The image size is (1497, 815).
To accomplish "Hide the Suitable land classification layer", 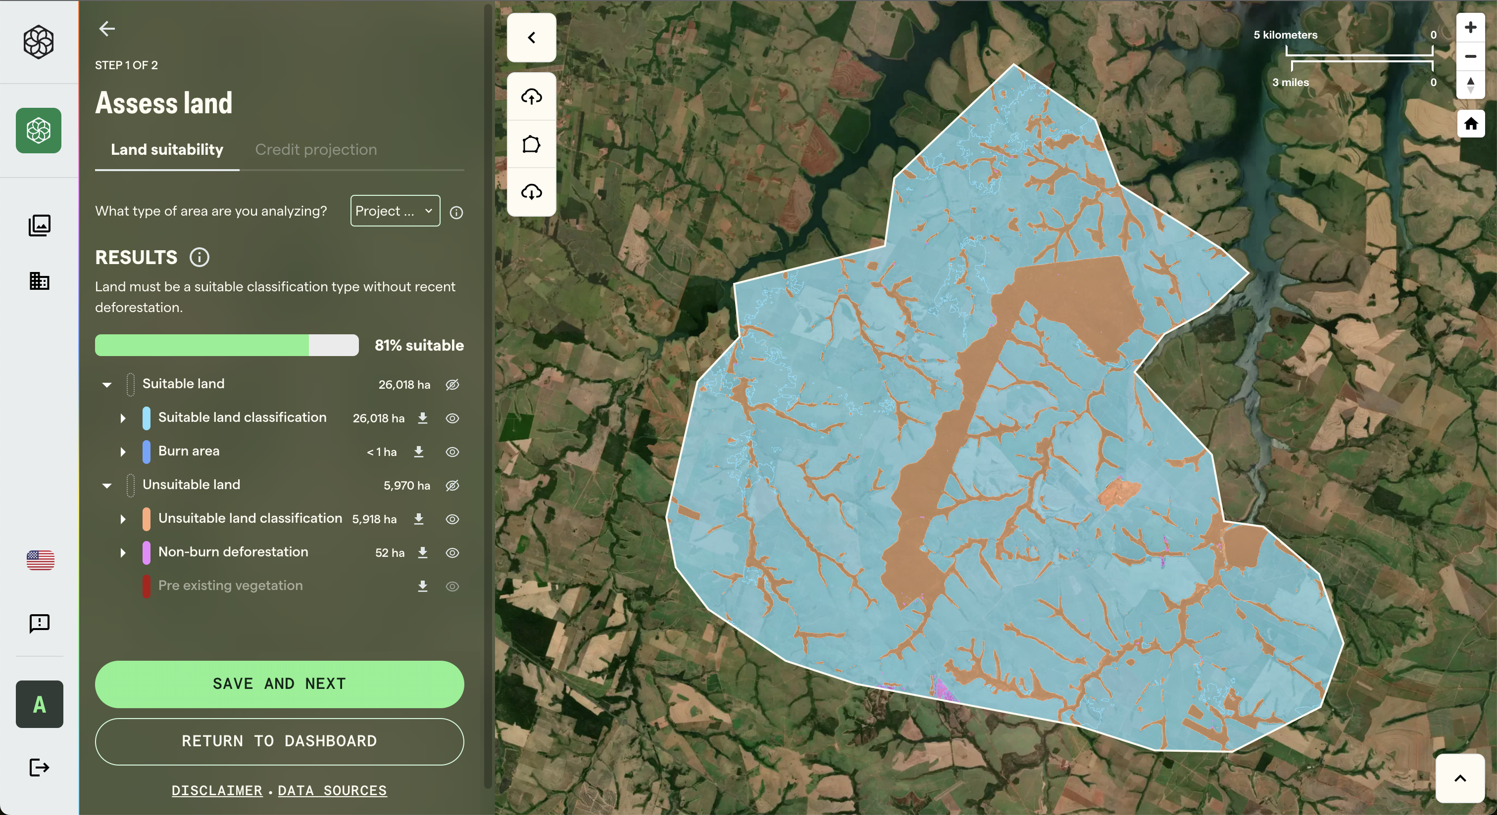I will pos(452,418).
